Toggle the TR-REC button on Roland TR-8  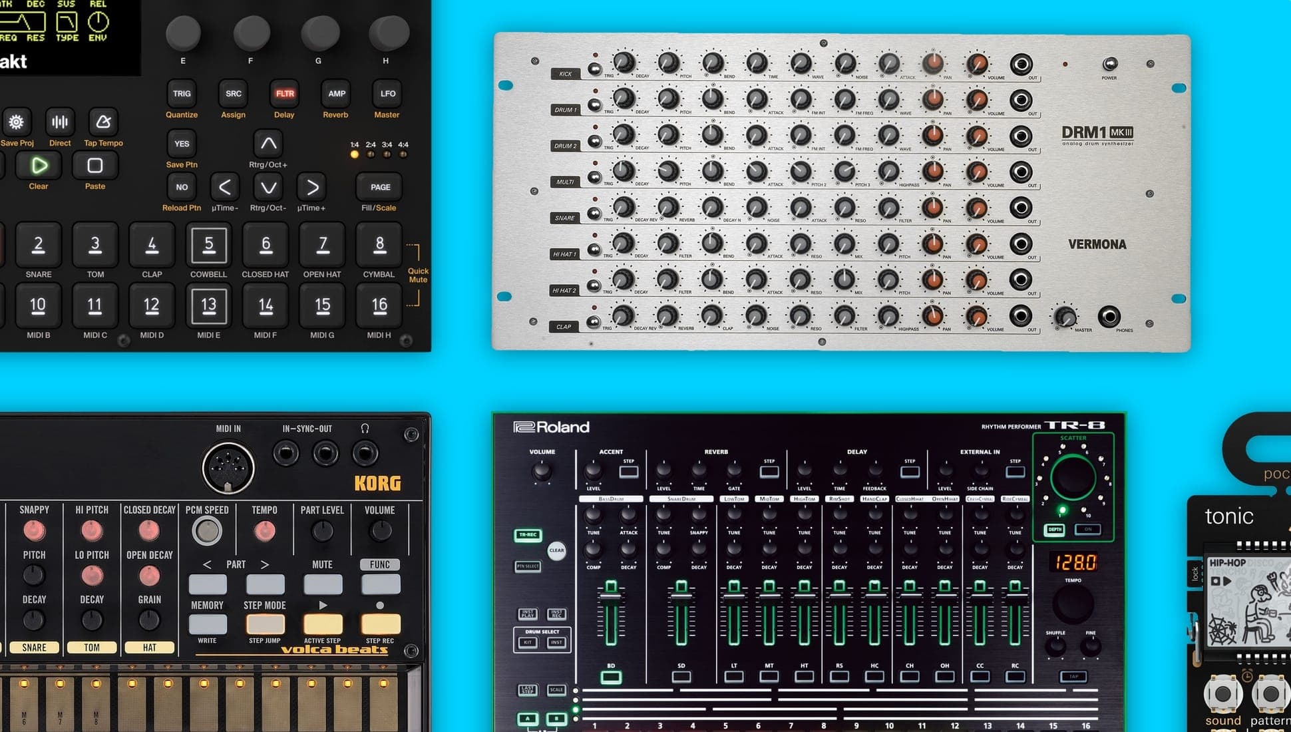528,535
